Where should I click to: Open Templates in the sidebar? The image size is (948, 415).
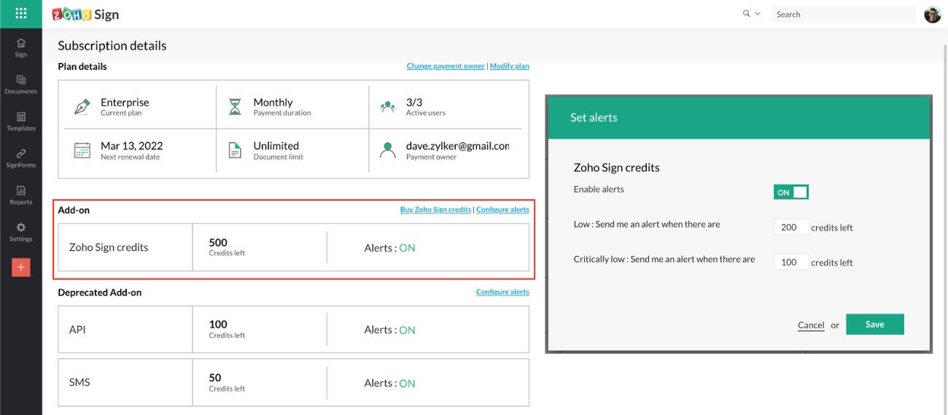coord(21,122)
